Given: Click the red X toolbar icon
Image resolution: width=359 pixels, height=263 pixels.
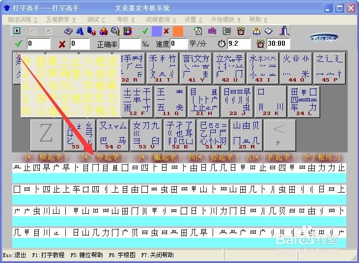Looking at the screenshot, I should [x=166, y=31].
